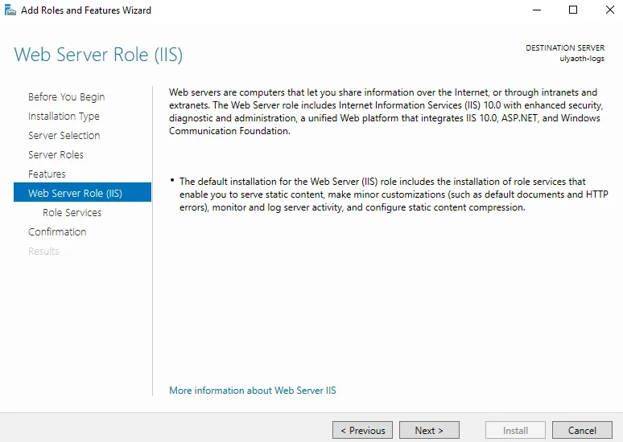Maximize the wizard window

tap(573, 10)
